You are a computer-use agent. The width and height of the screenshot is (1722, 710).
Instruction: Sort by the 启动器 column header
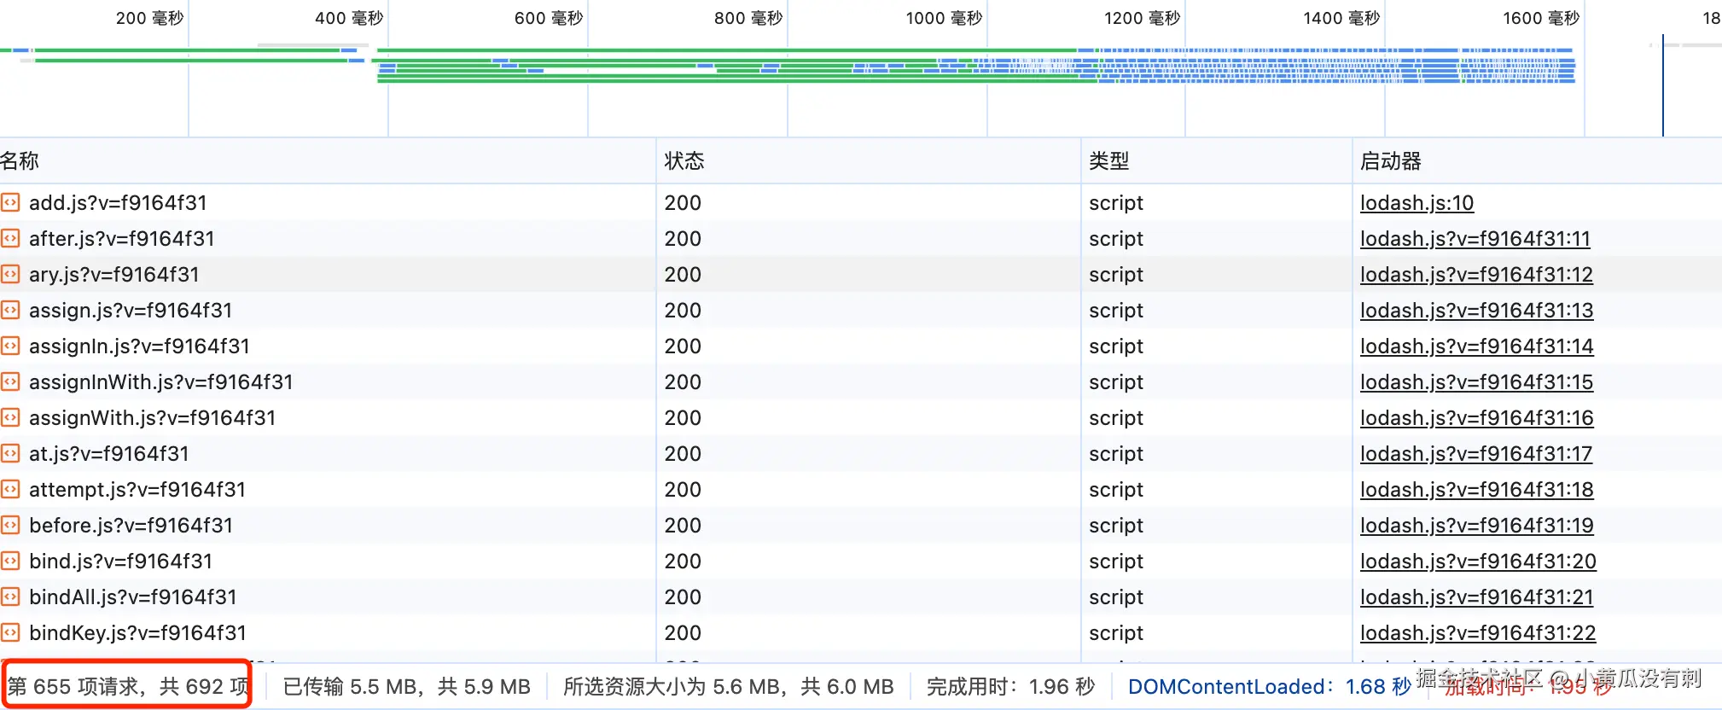click(x=1538, y=160)
